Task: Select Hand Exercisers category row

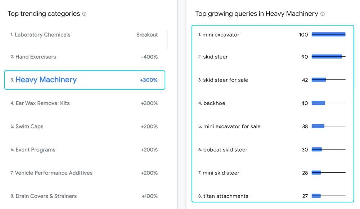Action: (84, 57)
